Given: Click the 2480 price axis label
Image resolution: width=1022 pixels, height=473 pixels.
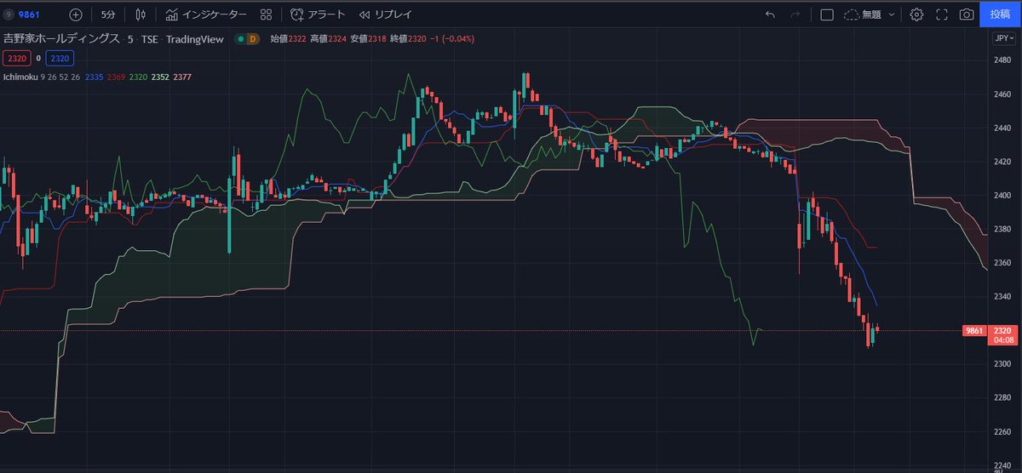Looking at the screenshot, I should tap(1002, 60).
